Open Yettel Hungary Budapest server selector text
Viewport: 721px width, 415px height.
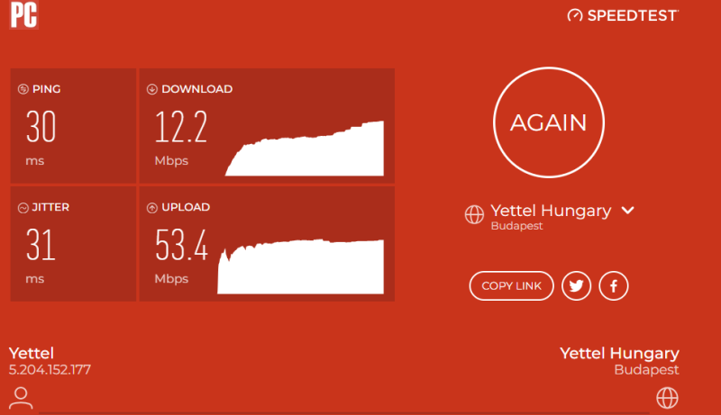(x=551, y=216)
